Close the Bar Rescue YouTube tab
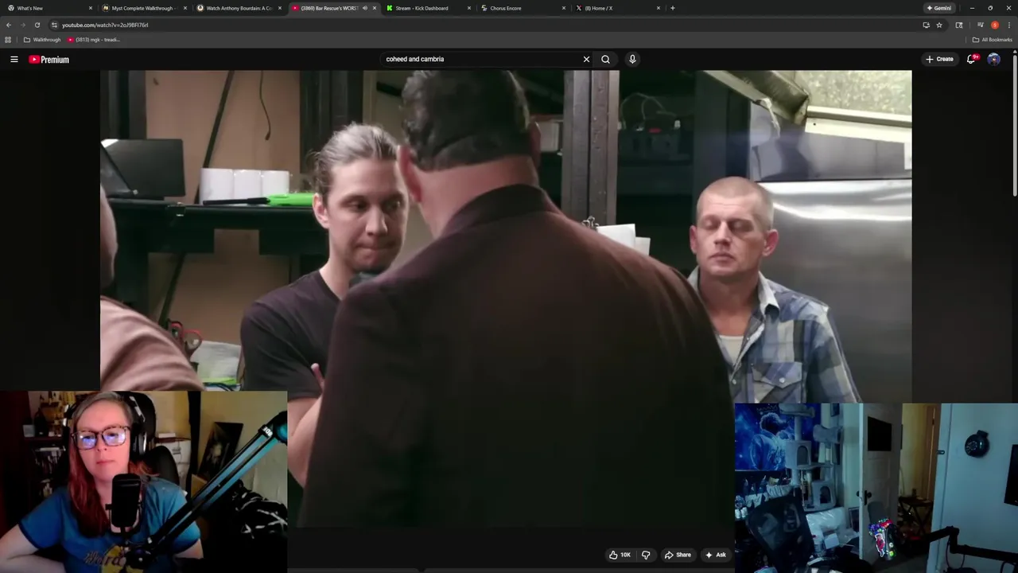Viewport: 1018px width, 573px height. coord(375,8)
